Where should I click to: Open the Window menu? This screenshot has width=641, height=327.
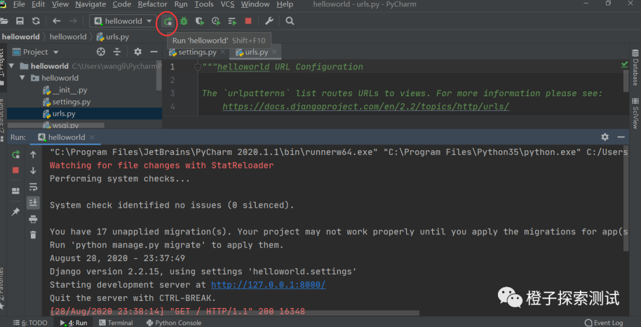255,5
